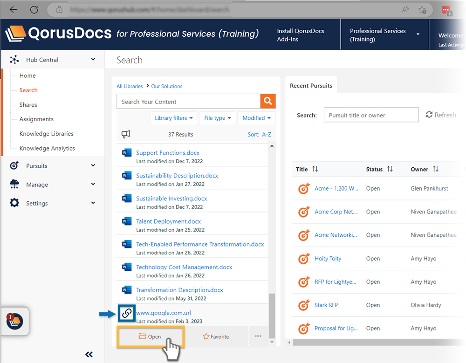Select Search in the sidebar
466x363 pixels.
[28, 90]
